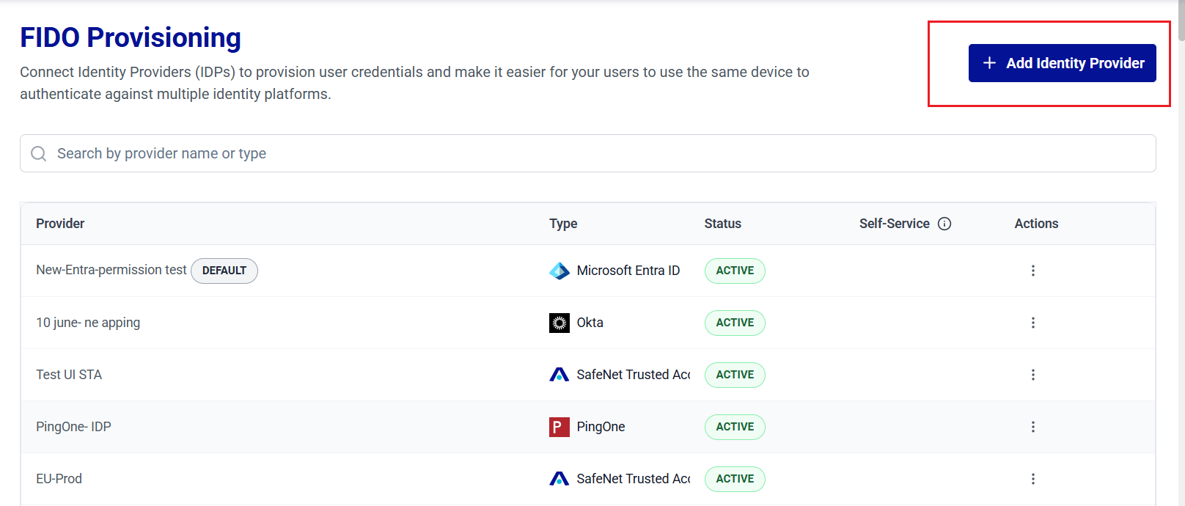The height and width of the screenshot is (506, 1185).
Task: Click the Provider column header
Action: pyautogui.click(x=60, y=224)
